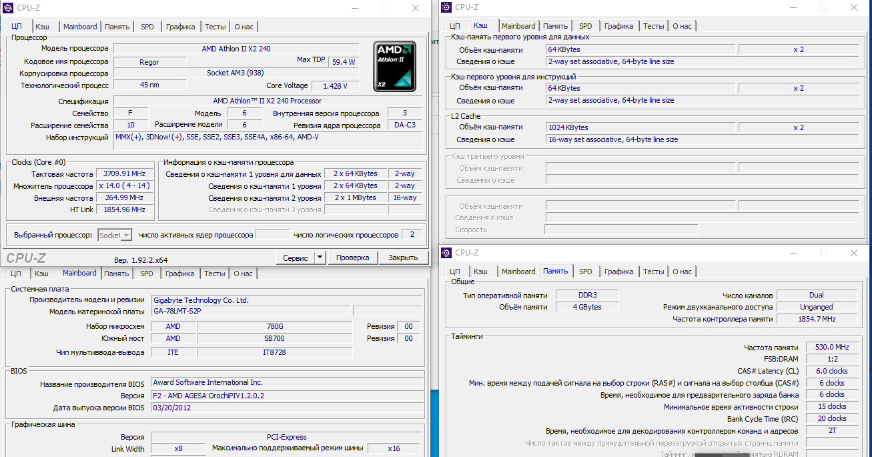Close the CPU-Z memory timings window
Viewport: 872px width, 457px height.
854,253
